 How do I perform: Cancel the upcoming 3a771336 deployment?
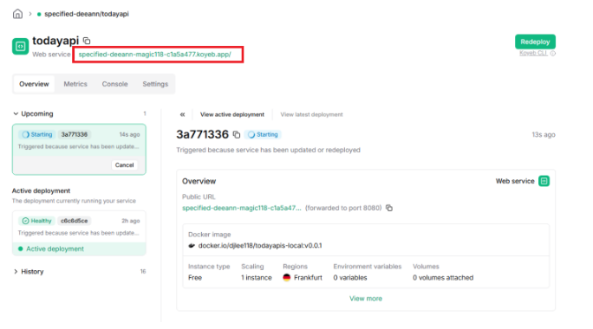[124, 165]
